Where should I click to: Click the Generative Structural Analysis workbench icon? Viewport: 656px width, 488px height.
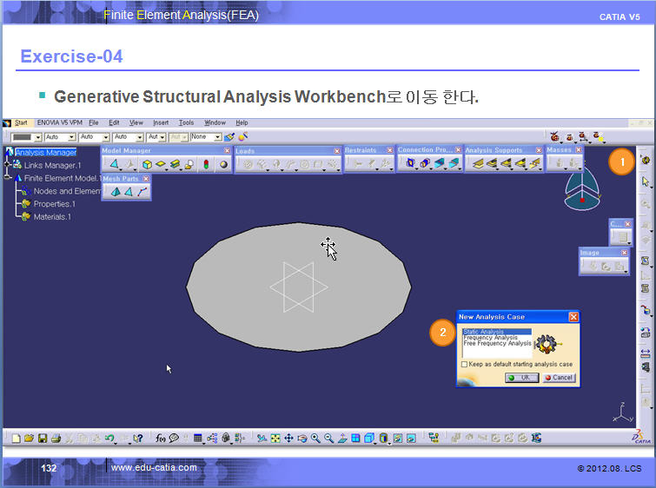[x=646, y=161]
